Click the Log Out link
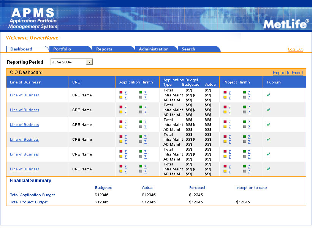The height and width of the screenshot is (228, 312). coord(295,49)
